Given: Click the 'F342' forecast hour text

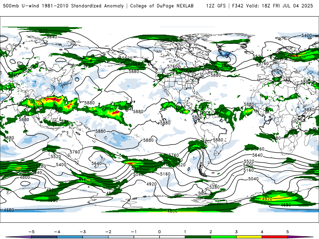Looking at the screenshot, I should pyautogui.click(x=238, y=6).
